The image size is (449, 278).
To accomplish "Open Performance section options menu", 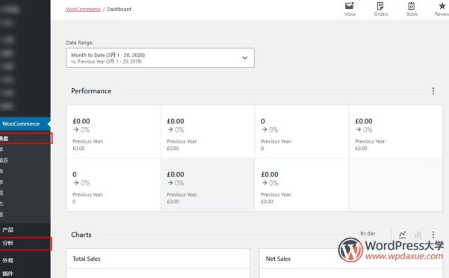I will click(x=433, y=91).
